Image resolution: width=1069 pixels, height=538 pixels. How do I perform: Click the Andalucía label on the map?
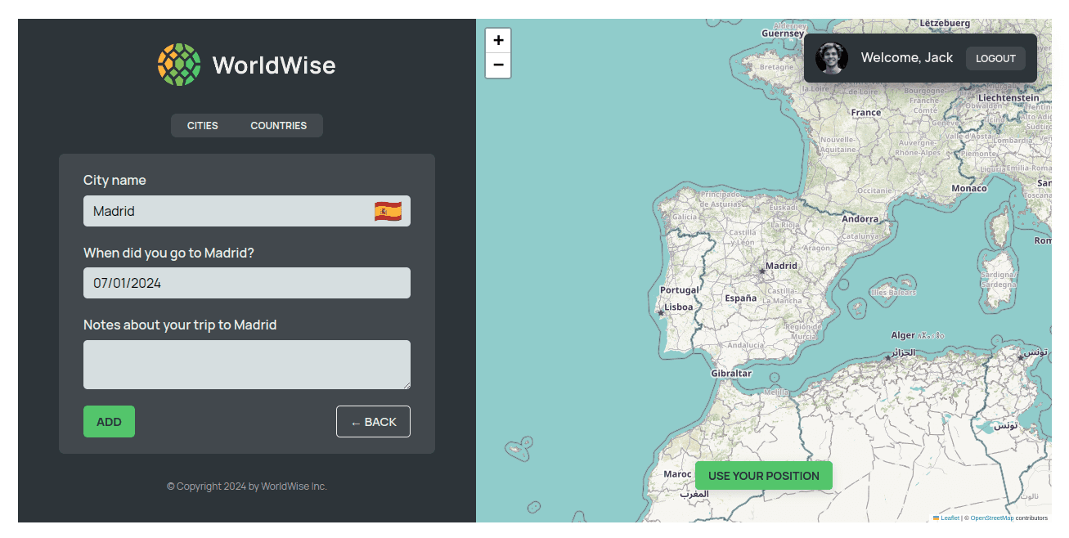(x=746, y=345)
